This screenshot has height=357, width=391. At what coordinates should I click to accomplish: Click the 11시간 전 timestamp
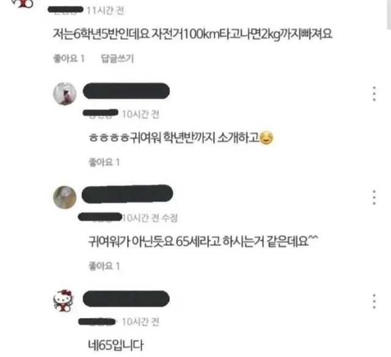pos(105,10)
